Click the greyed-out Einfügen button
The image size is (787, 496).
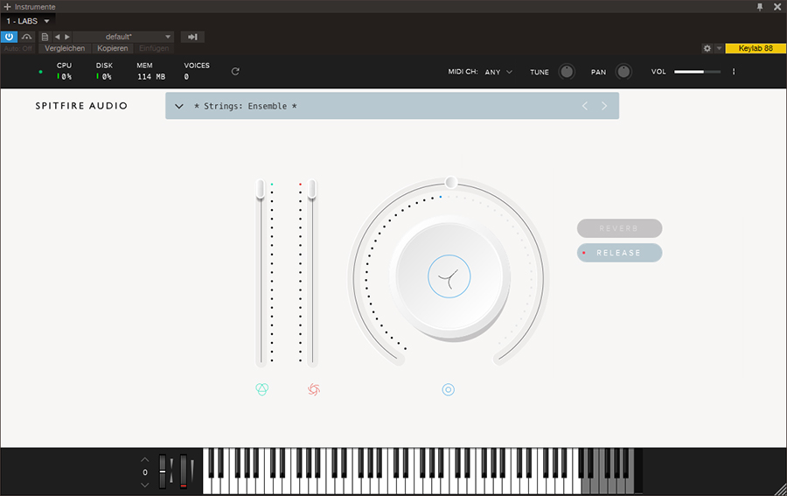coord(154,48)
